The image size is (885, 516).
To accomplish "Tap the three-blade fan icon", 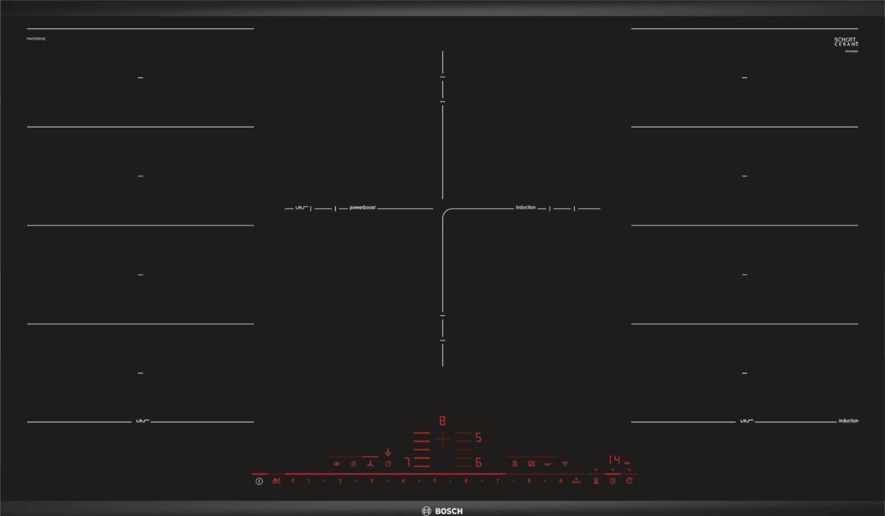I will tap(370, 463).
